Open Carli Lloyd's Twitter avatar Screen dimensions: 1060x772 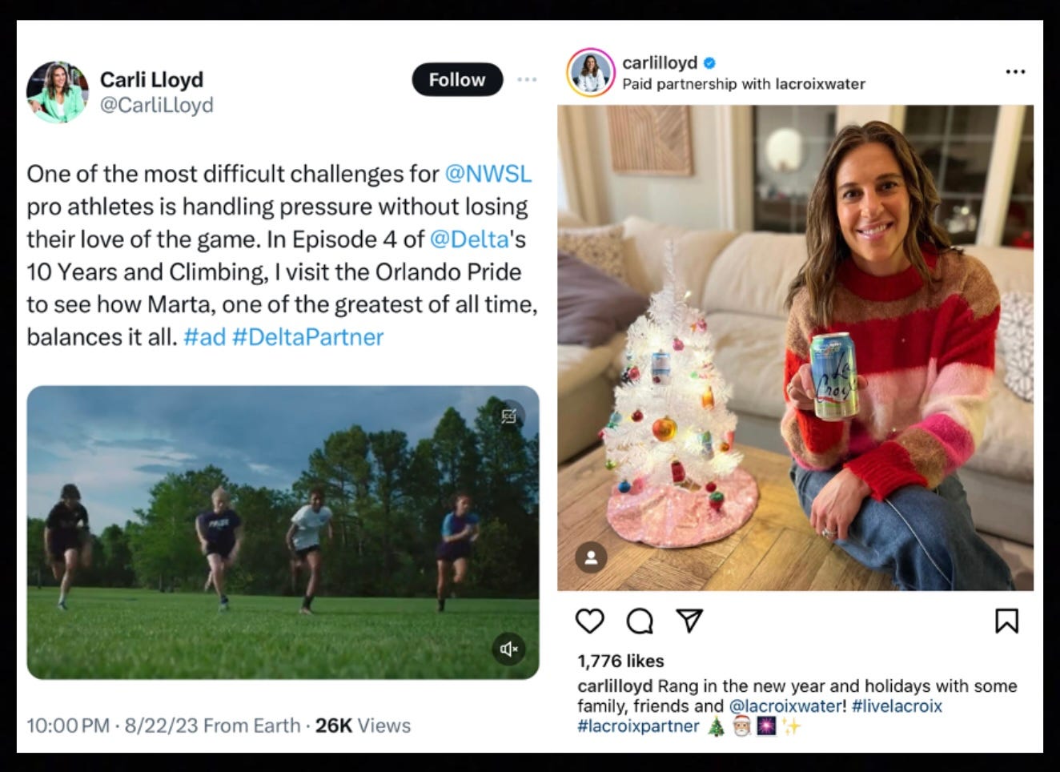(58, 92)
